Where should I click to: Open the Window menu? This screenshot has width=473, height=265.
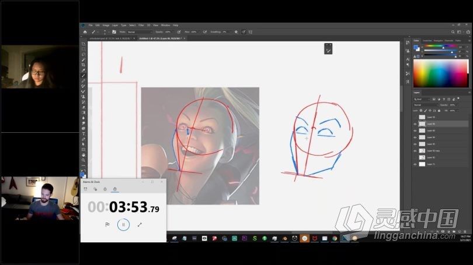click(166, 25)
